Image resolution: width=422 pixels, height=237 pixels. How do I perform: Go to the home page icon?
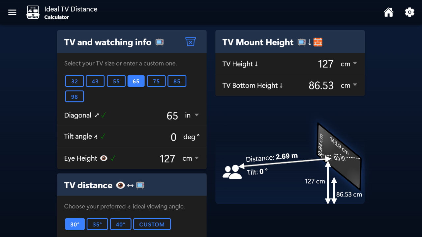point(388,13)
